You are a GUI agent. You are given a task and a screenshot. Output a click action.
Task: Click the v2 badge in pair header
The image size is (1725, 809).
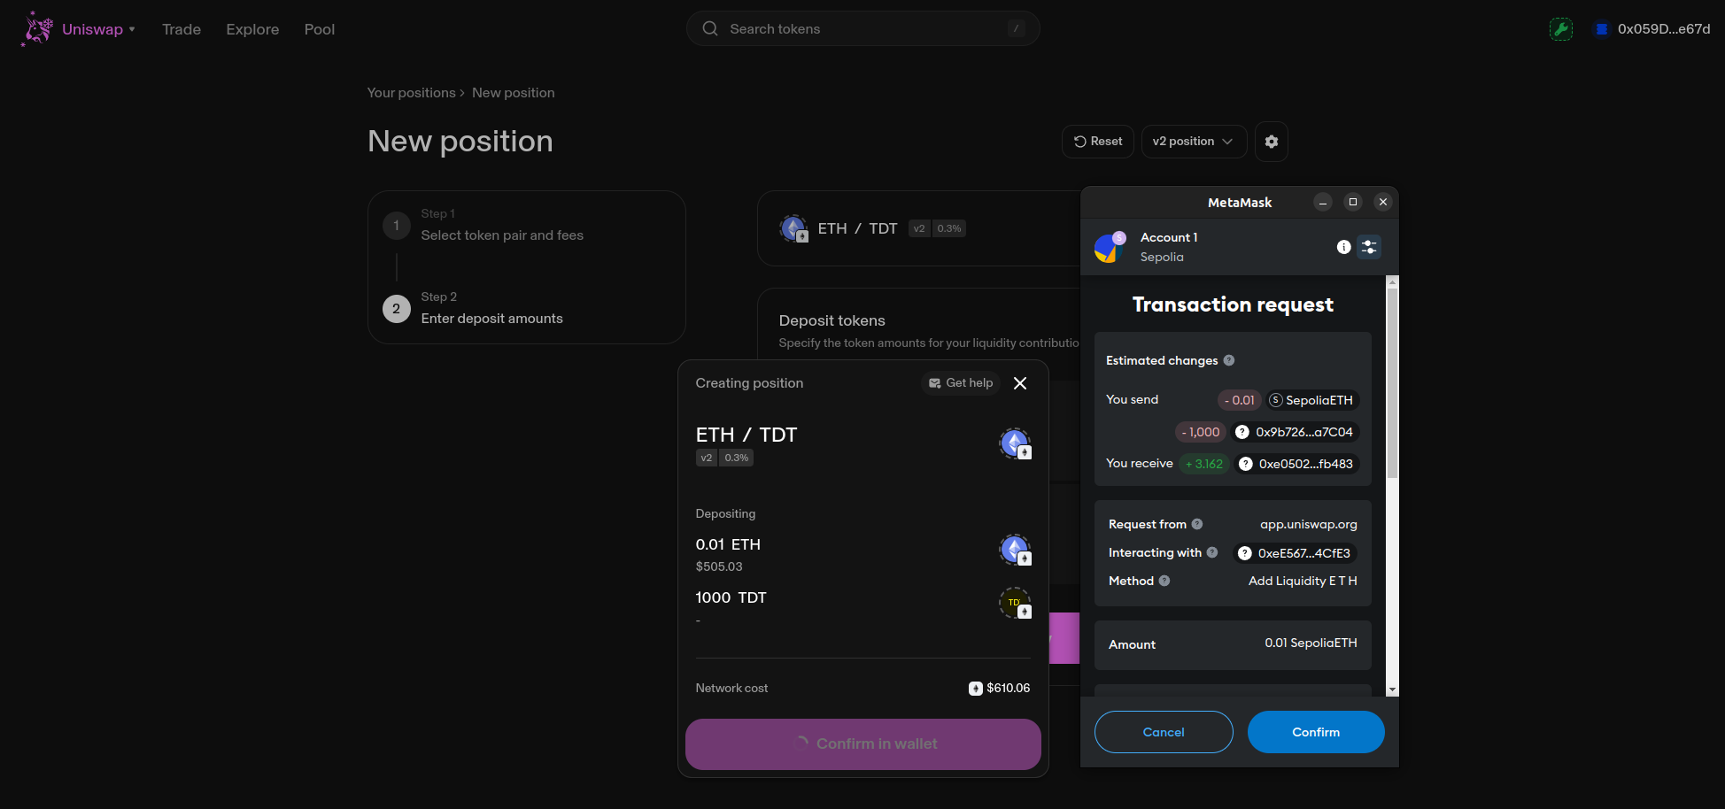coord(919,228)
